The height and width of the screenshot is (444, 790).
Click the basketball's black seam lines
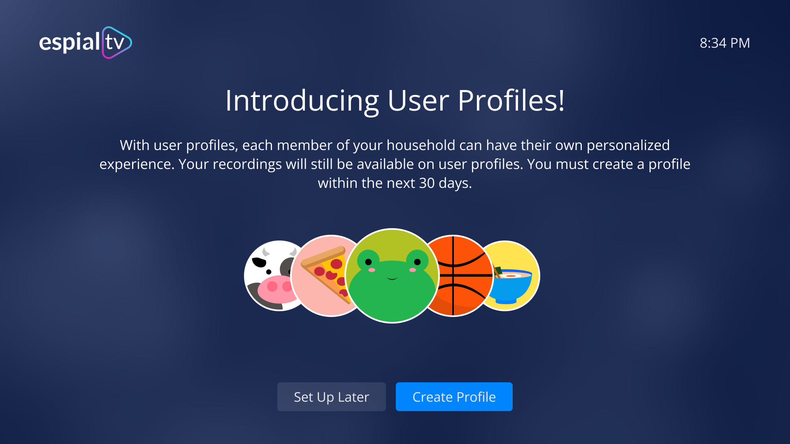pos(453,275)
